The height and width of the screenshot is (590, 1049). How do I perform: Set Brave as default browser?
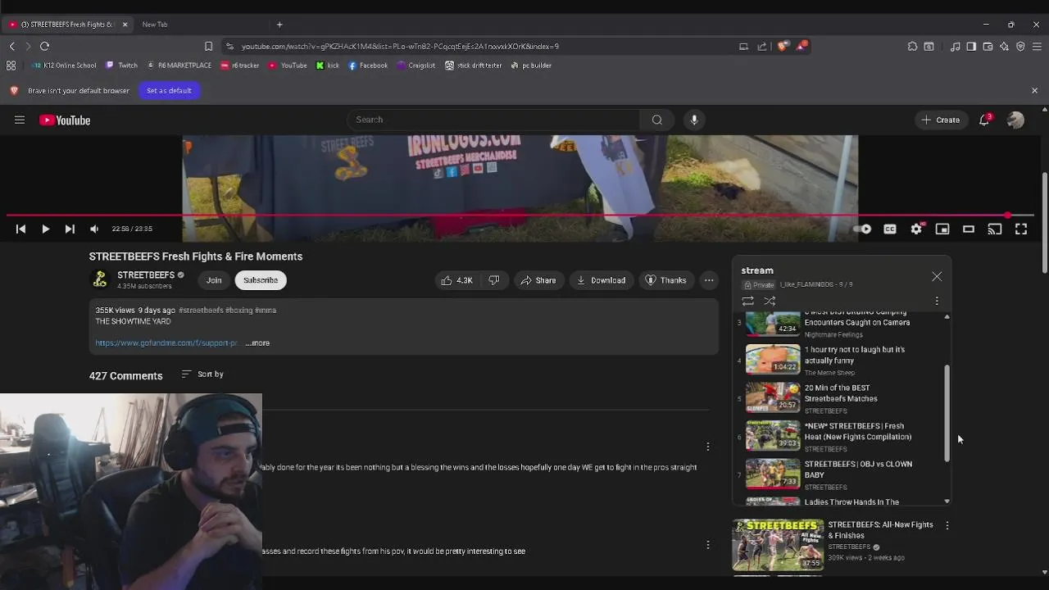169,90
